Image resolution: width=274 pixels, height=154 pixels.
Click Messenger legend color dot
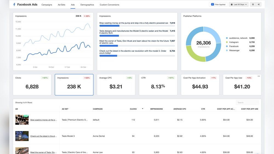pos(227,50)
